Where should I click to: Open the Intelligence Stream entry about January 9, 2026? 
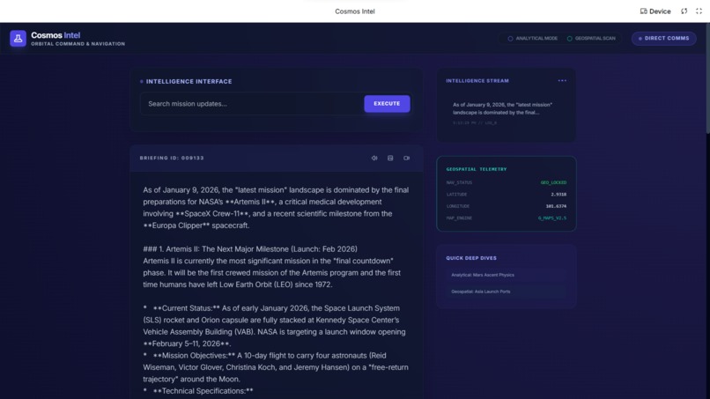[507, 114]
